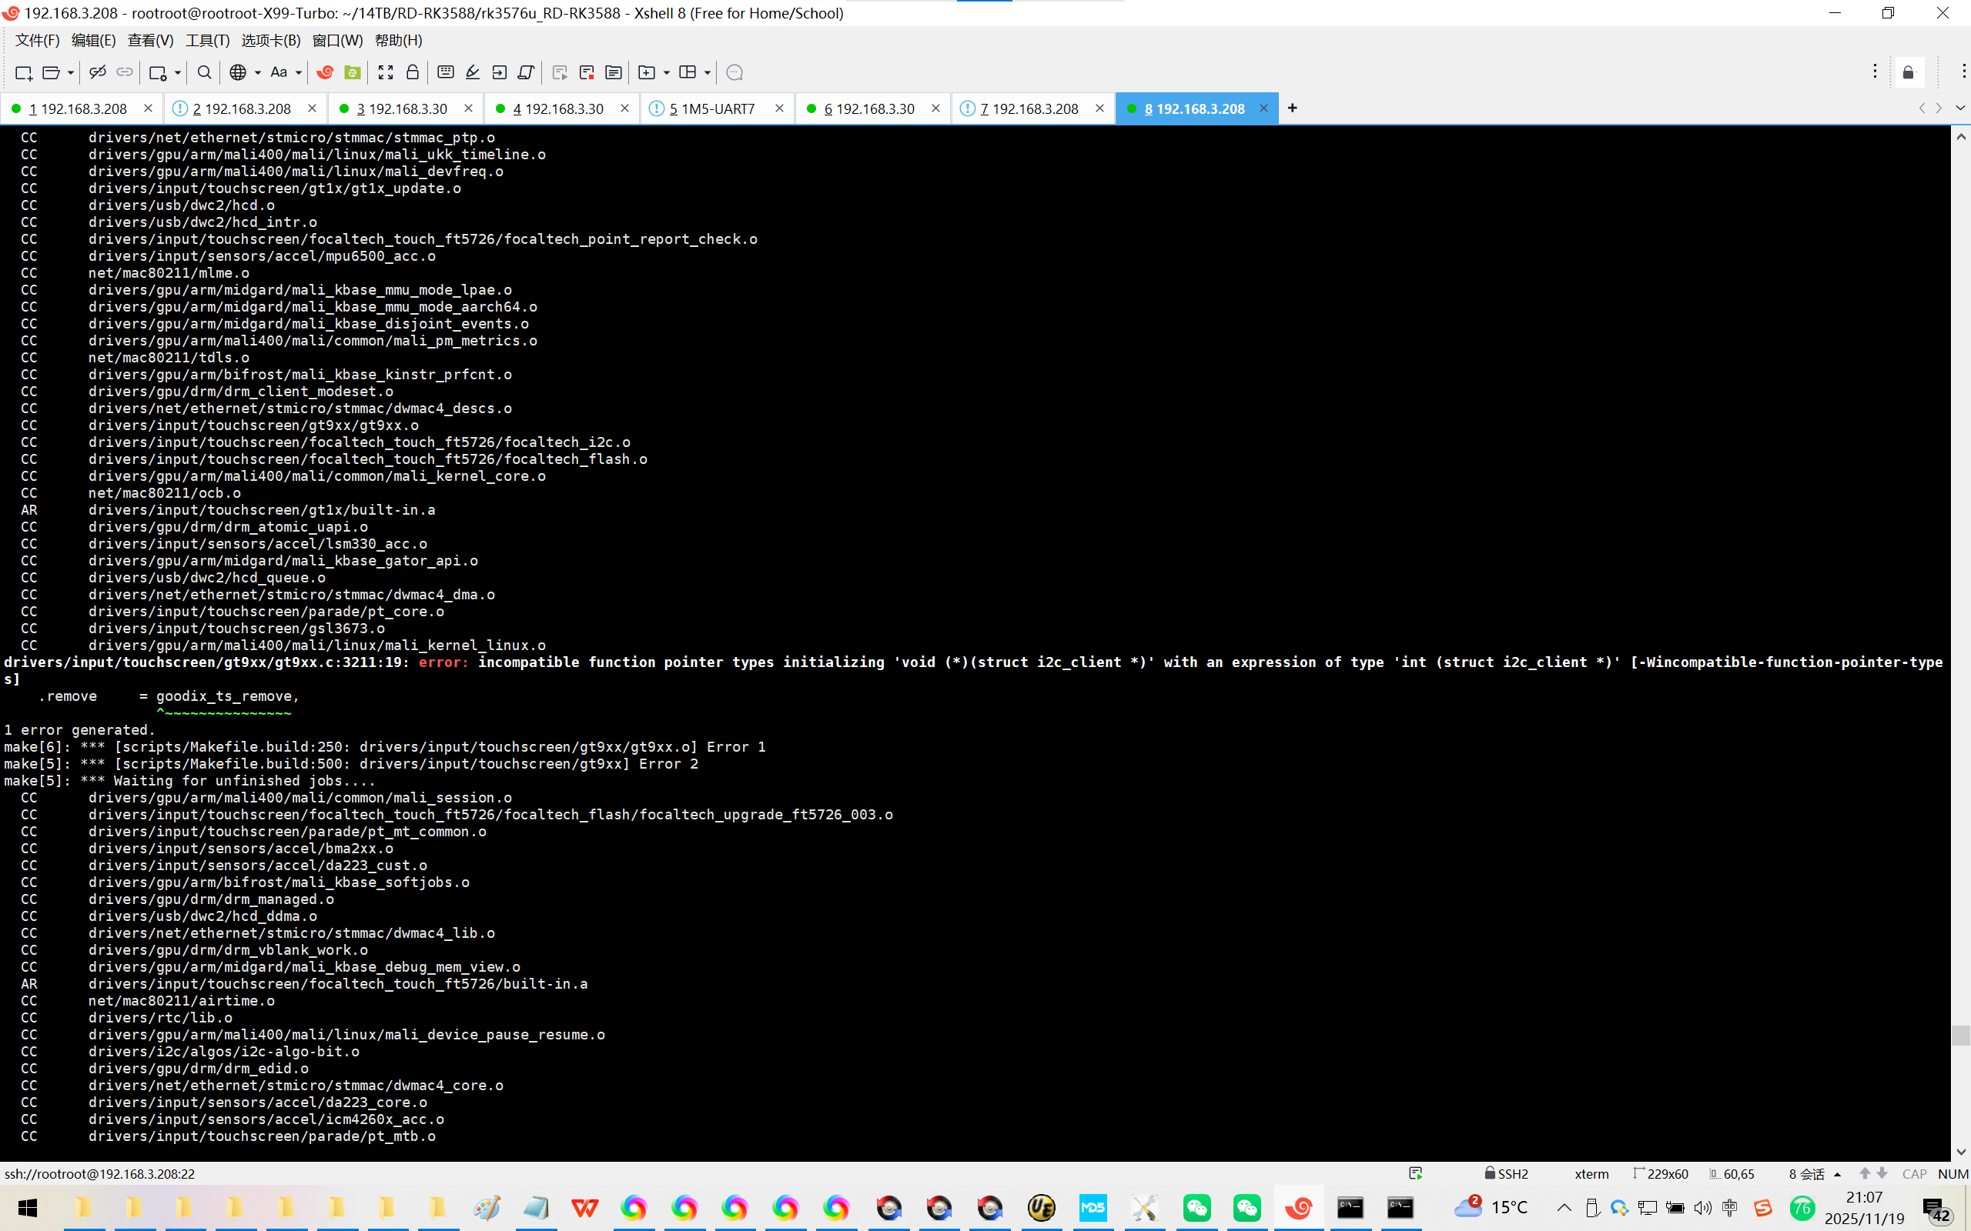1971x1231 pixels.
Task: Expand the Aa font dropdown arrow
Action: tap(299, 72)
